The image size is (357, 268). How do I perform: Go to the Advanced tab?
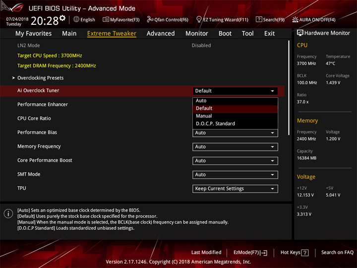point(161,34)
